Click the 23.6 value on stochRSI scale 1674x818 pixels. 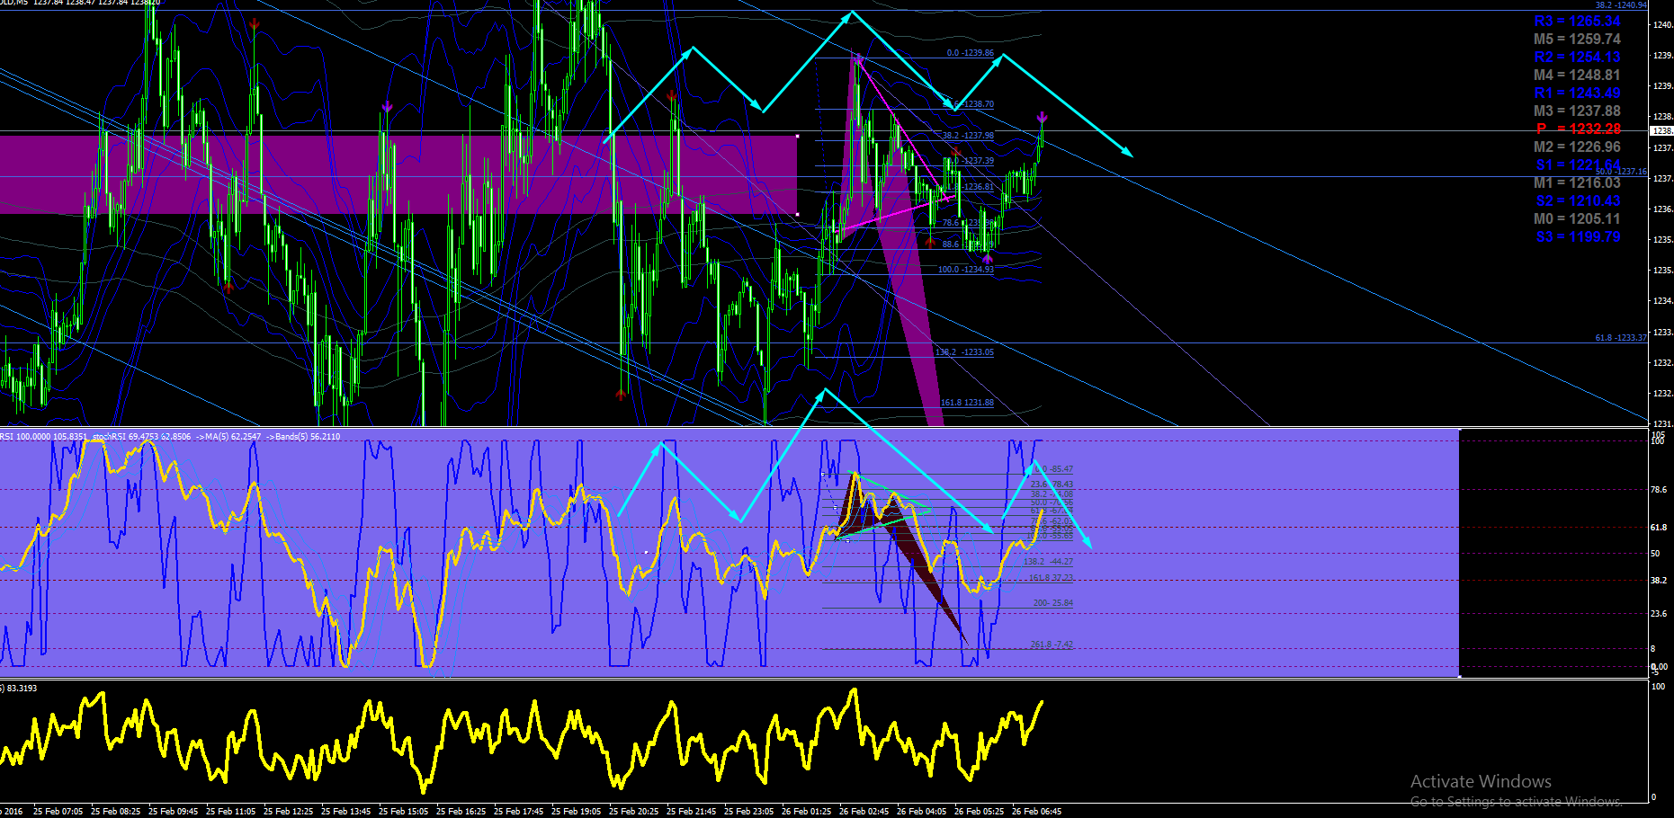(x=1659, y=614)
